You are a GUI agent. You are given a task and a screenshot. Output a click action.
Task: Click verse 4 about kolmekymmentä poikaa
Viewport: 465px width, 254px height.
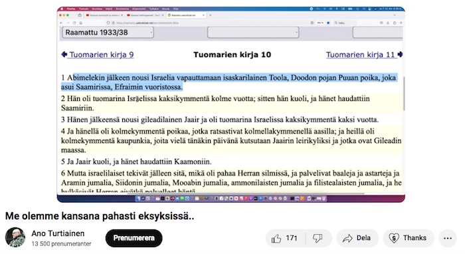click(231, 140)
